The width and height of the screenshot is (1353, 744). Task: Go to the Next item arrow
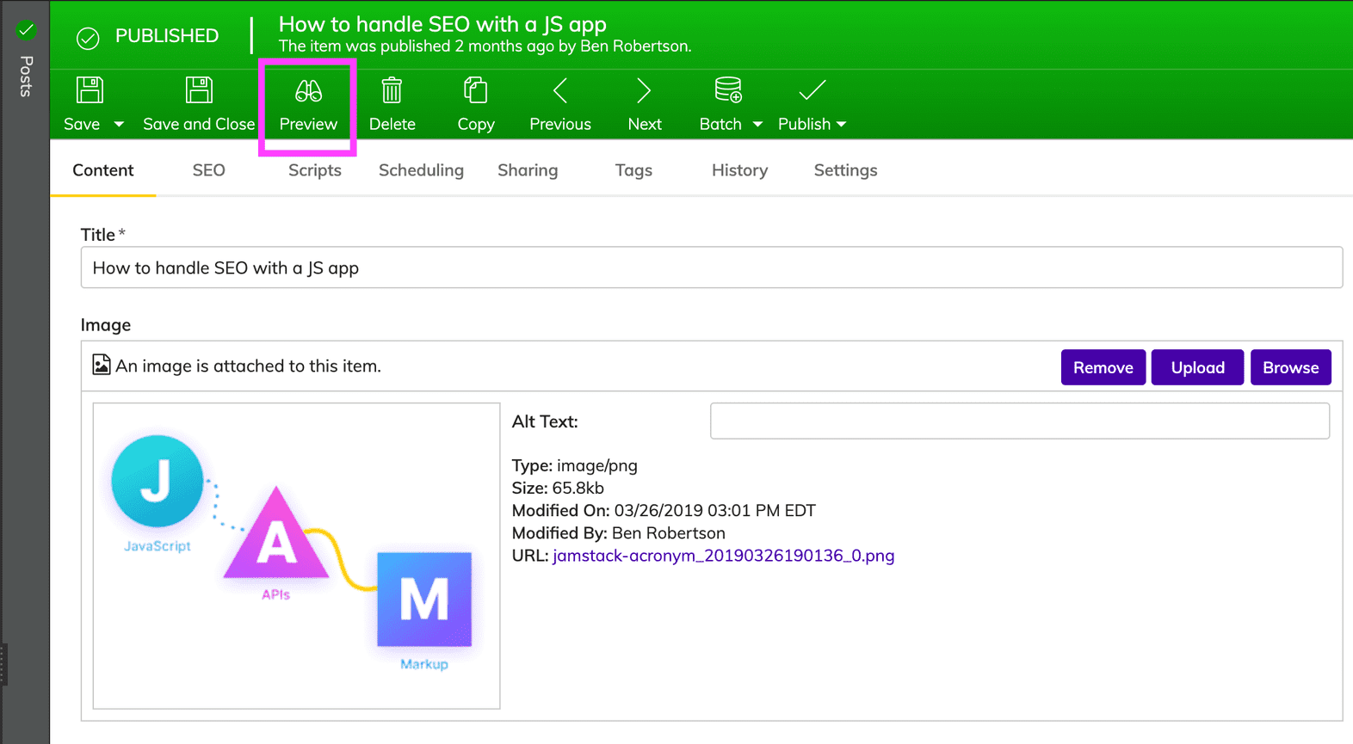tap(644, 91)
